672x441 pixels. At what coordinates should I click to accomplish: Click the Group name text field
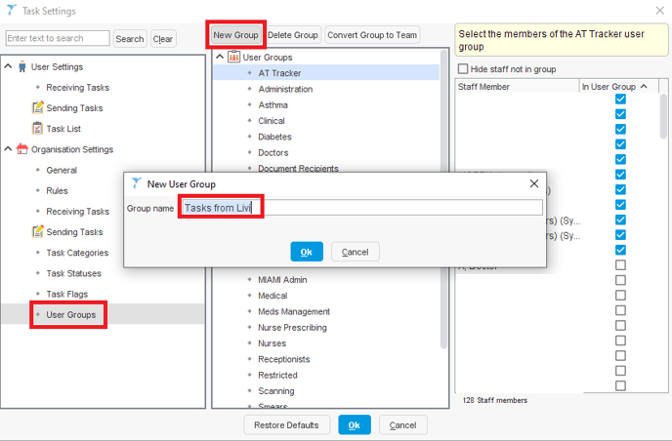pos(361,208)
